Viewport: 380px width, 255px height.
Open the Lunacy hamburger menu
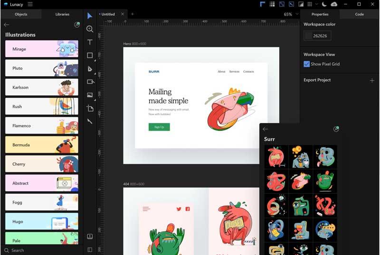(x=30, y=4)
